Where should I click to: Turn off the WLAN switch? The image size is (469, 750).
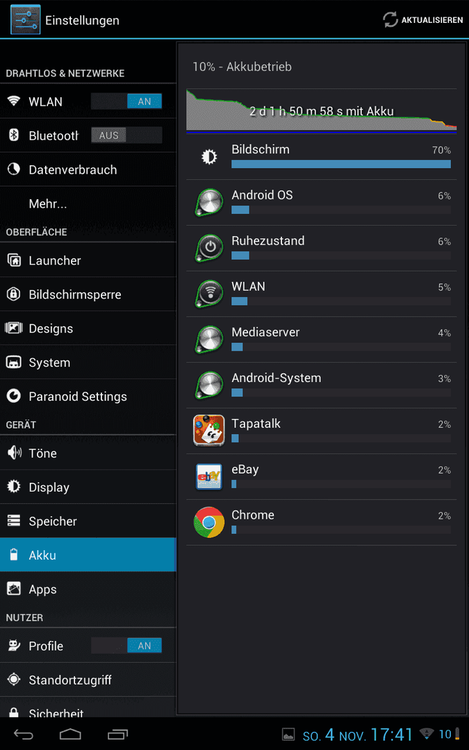click(x=126, y=101)
